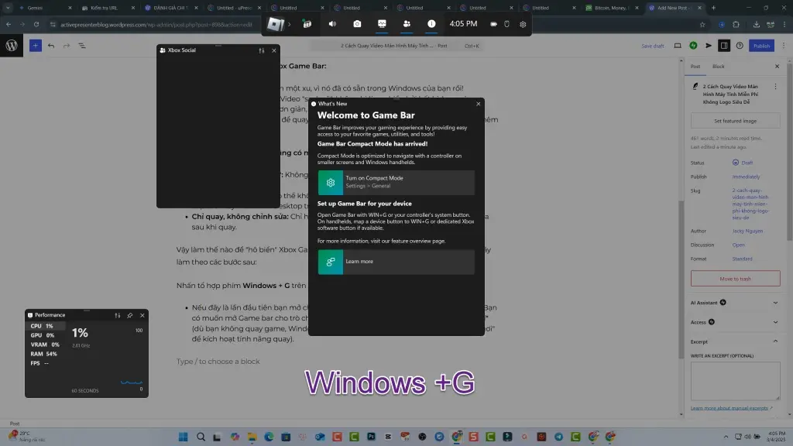Screen dimensions: 793x446
Task: Switch to the Block tab in sidebar
Action: pos(718,67)
